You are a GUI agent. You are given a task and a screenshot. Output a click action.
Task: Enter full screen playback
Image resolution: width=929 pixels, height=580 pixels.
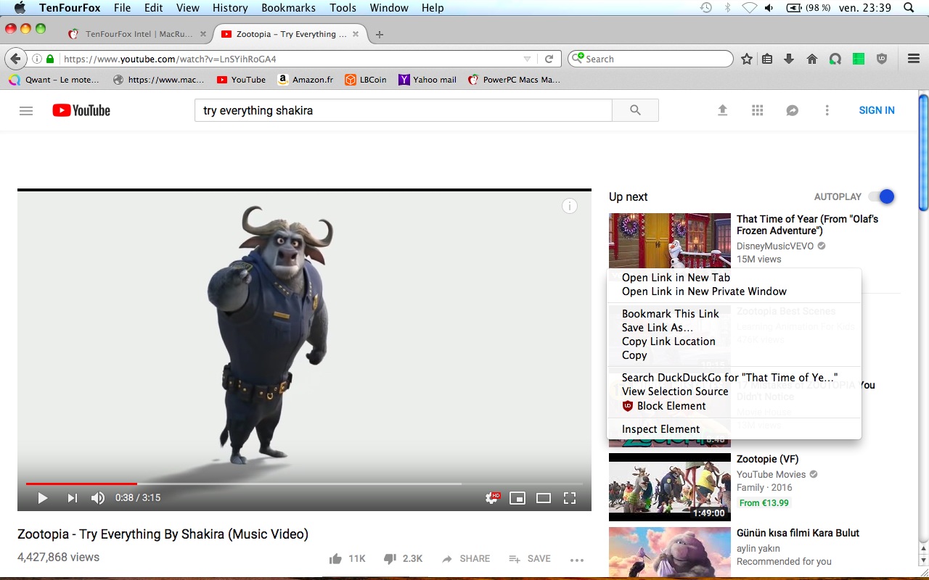click(570, 498)
